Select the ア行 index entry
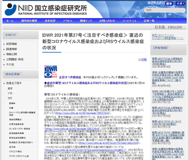 [x=10, y=93]
